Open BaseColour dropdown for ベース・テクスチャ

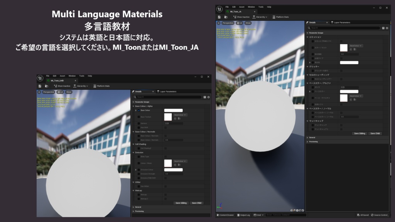[x=356, y=96]
